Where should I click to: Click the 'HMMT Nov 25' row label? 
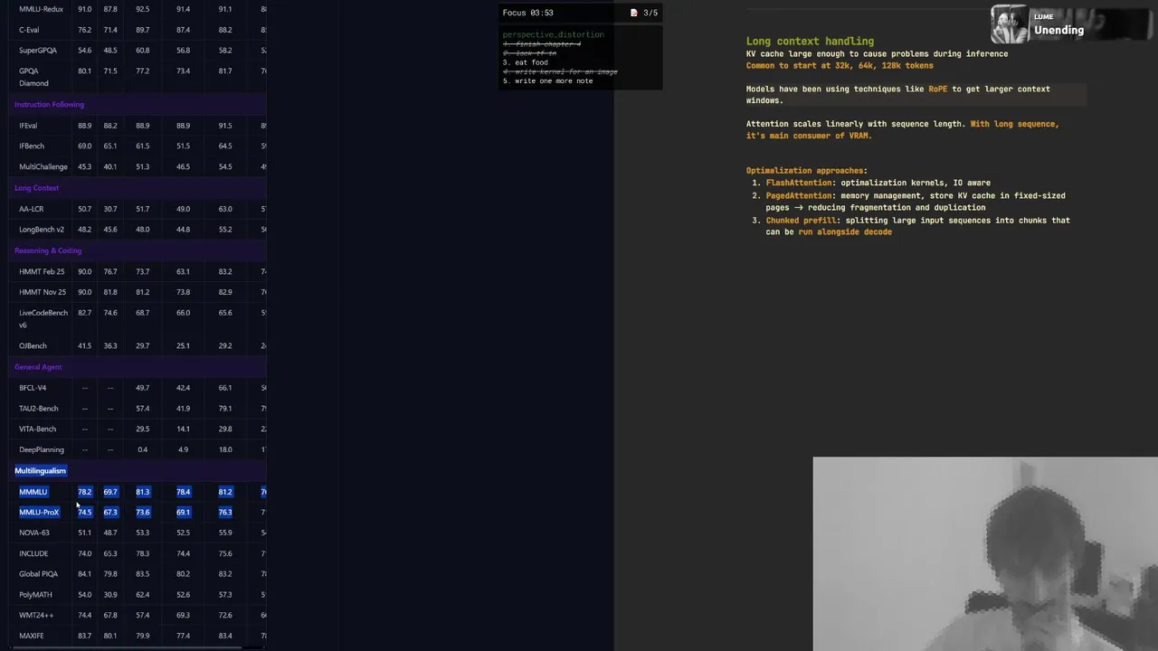pos(43,292)
